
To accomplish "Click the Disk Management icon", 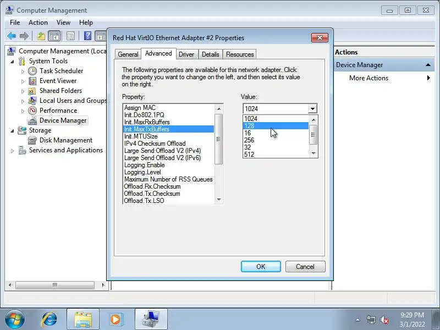I will click(32, 140).
